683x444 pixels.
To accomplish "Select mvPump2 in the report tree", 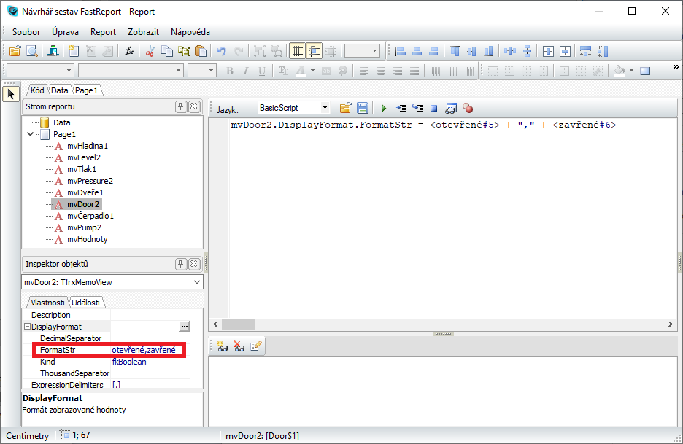I will click(x=82, y=227).
